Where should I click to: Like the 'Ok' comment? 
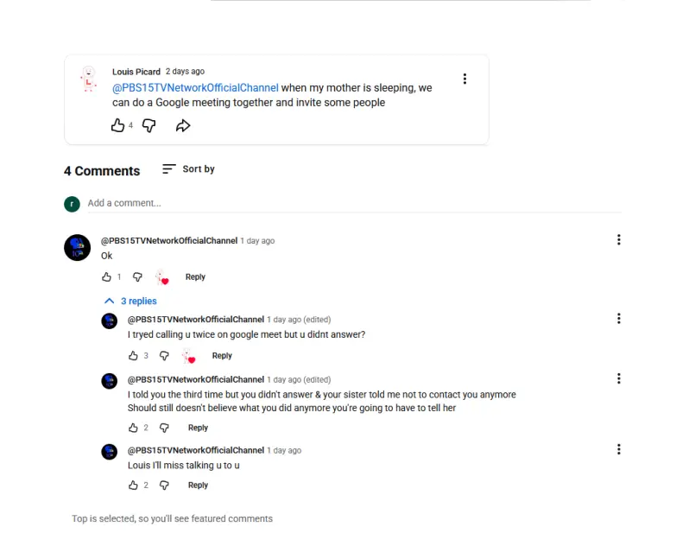click(x=106, y=277)
